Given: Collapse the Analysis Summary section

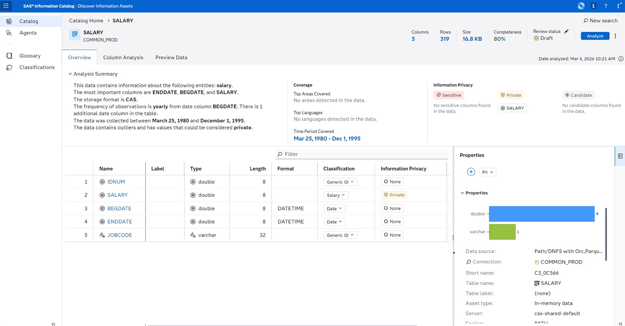Looking at the screenshot, I should [70, 74].
